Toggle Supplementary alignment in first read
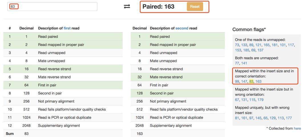The width and height of the screenshot is (308, 137). (63, 126)
